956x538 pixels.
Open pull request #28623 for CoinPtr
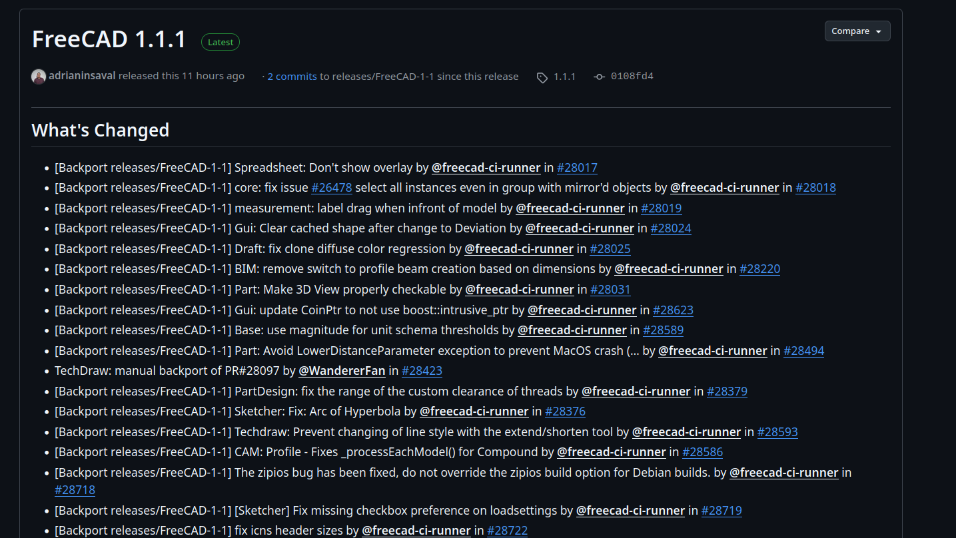[673, 310]
